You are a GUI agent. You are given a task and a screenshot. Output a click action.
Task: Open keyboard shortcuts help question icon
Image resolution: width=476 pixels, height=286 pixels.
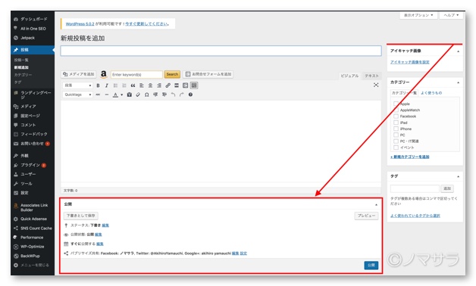pos(190,95)
